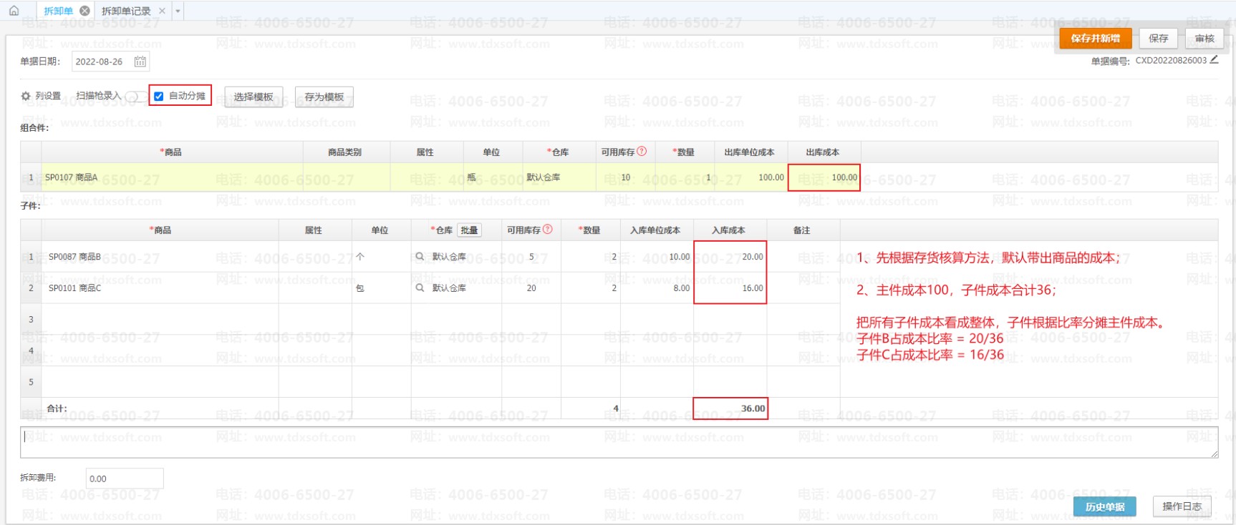Click help icon beside 可用库存 in 子件 table
The width and height of the screenshot is (1236, 525).
(548, 230)
